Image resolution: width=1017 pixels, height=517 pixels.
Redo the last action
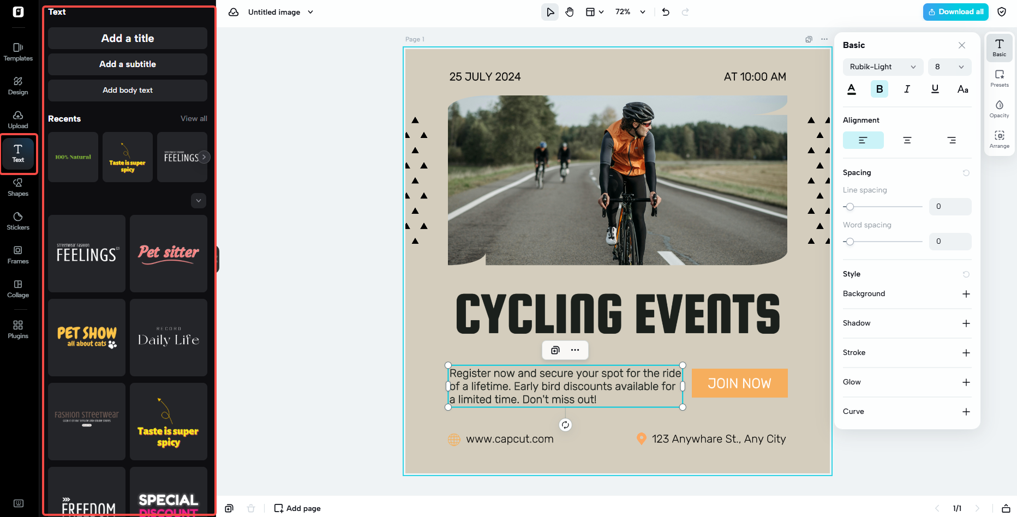click(685, 12)
